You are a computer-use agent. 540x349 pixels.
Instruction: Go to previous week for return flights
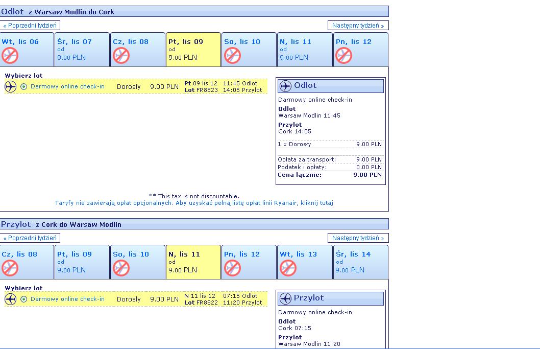coord(30,238)
